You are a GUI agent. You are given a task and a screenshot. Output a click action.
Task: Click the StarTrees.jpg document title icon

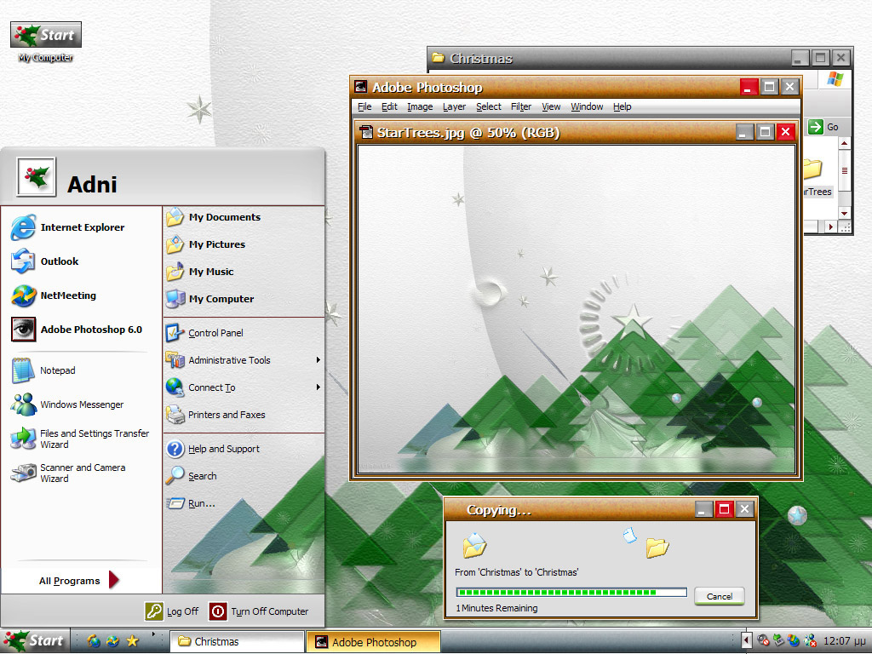(x=366, y=132)
